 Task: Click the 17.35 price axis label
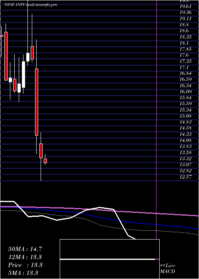(x=185, y=61)
